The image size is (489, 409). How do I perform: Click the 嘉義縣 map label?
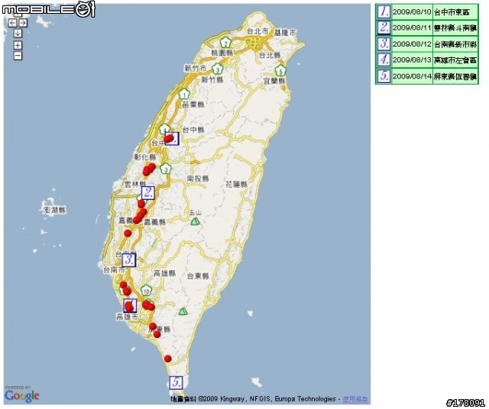coord(155,222)
